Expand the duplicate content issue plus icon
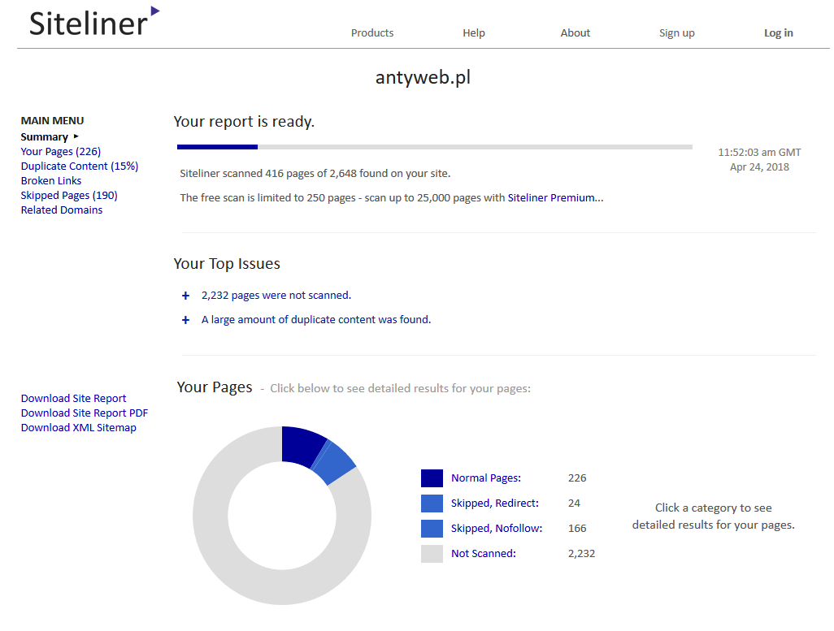The image size is (834, 631). [185, 320]
